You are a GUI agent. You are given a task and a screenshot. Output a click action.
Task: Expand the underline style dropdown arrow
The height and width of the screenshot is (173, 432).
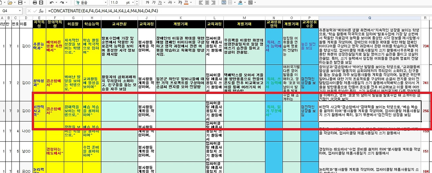(x=164, y=3)
